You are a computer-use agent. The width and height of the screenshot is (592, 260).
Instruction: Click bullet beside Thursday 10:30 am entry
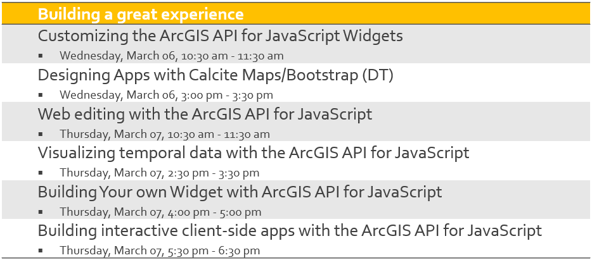41,134
